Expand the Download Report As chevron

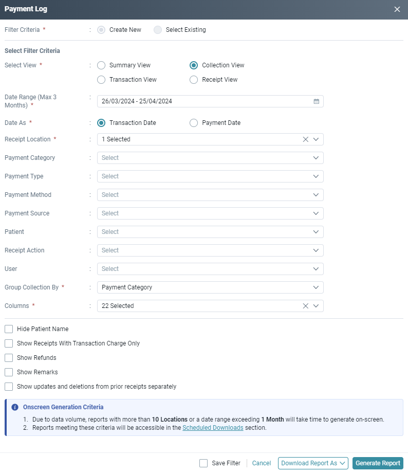point(342,463)
